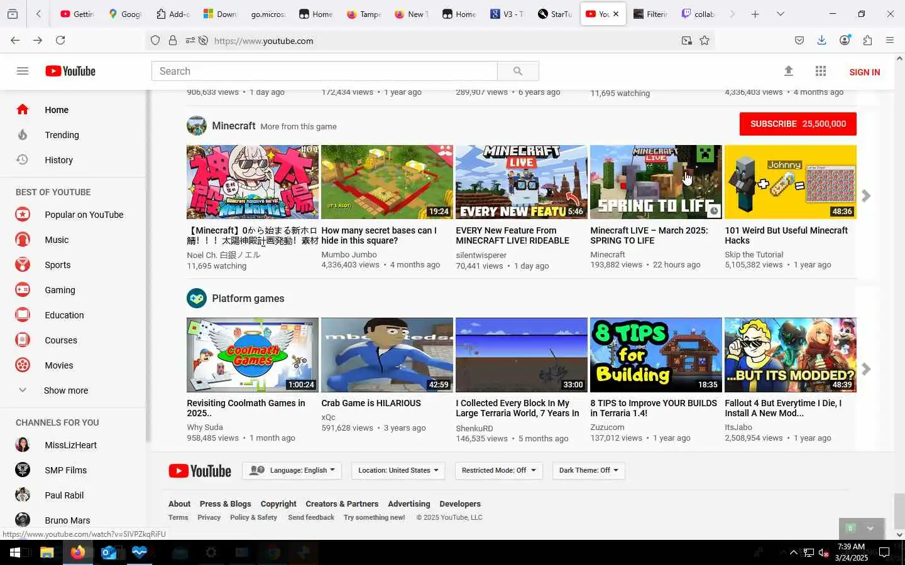Open the Creators & Partners footer link
The height and width of the screenshot is (565, 905).
(342, 503)
